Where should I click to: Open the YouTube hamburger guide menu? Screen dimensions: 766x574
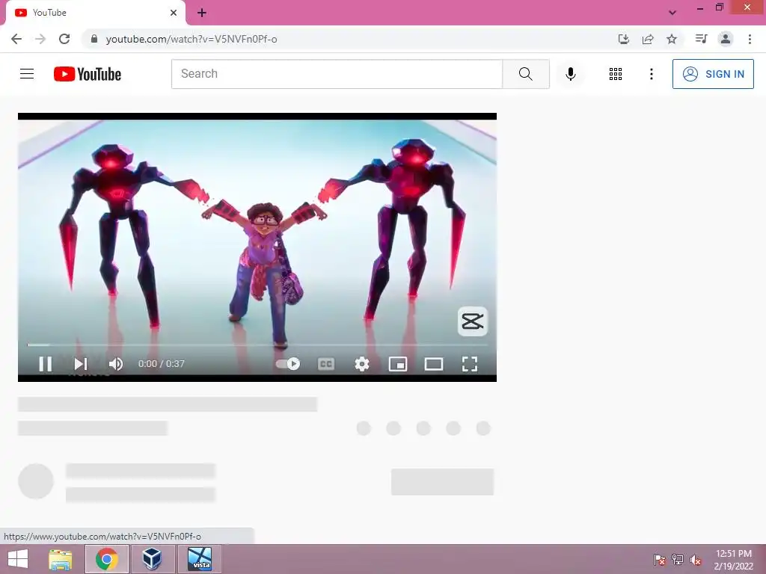[x=27, y=74]
